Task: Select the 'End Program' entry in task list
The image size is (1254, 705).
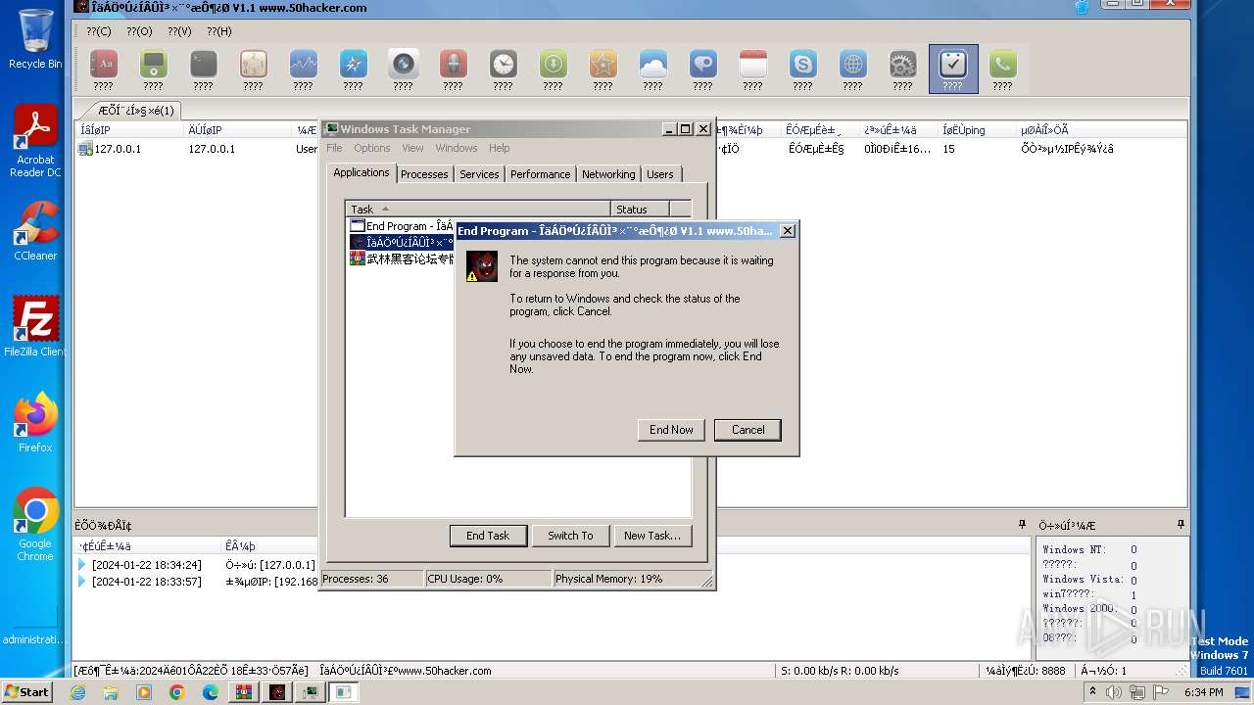Action: (402, 226)
